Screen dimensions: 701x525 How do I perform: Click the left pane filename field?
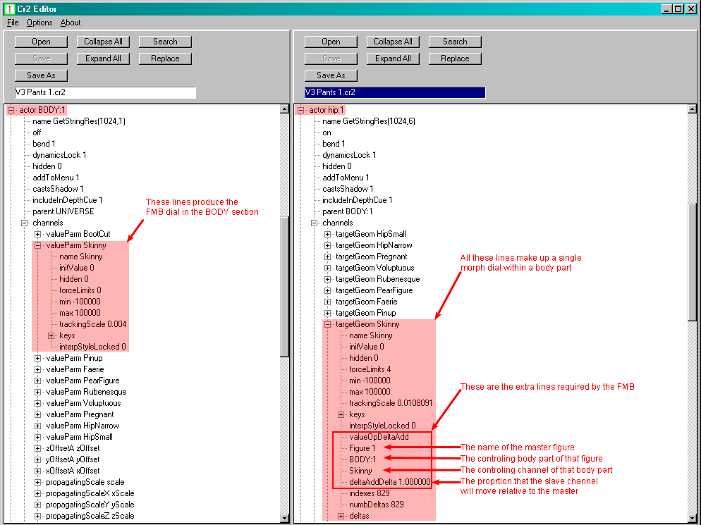click(x=105, y=92)
